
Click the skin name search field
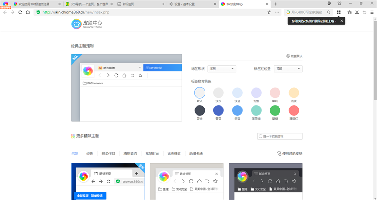[x=282, y=136]
